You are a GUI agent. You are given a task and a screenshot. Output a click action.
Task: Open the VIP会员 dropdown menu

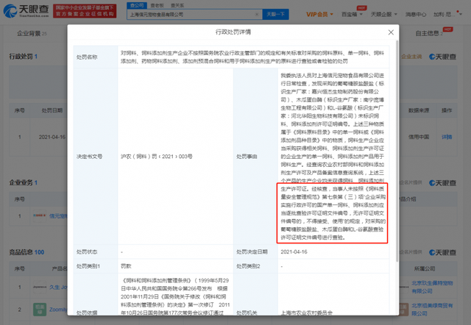click(319, 15)
